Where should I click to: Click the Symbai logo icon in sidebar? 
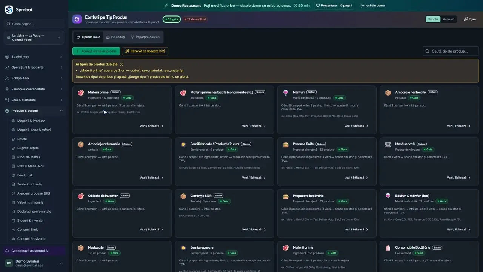pos(9,9)
